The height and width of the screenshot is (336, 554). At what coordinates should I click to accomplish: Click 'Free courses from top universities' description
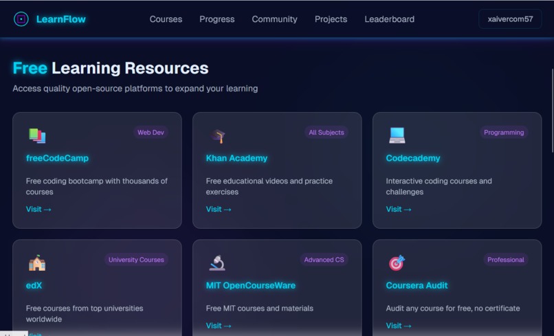(x=85, y=314)
